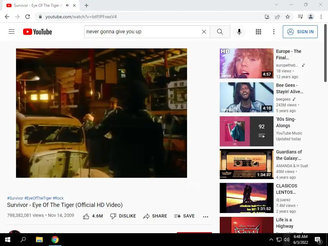Clear the search box text
Screen dimensions: 328x246
[204, 32]
